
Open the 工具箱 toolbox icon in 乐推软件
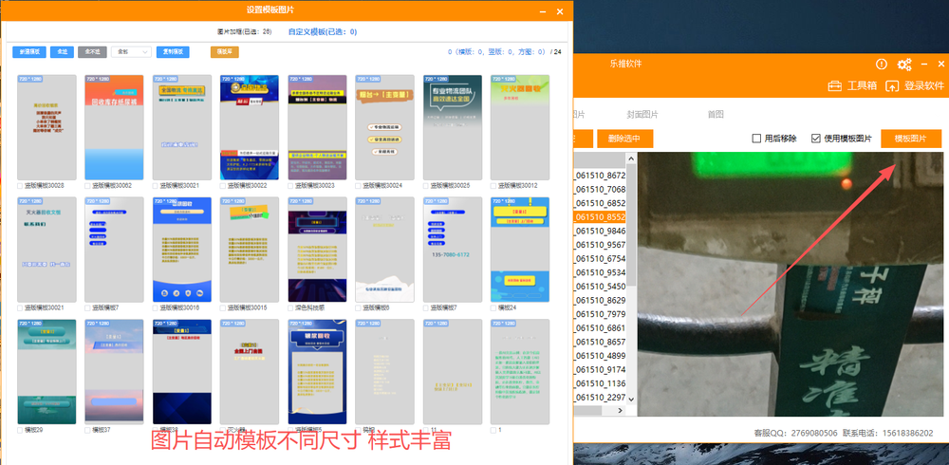point(835,86)
